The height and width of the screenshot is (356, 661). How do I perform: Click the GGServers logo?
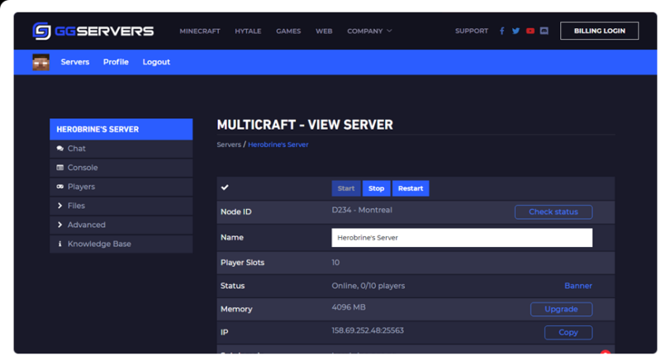[x=93, y=31]
